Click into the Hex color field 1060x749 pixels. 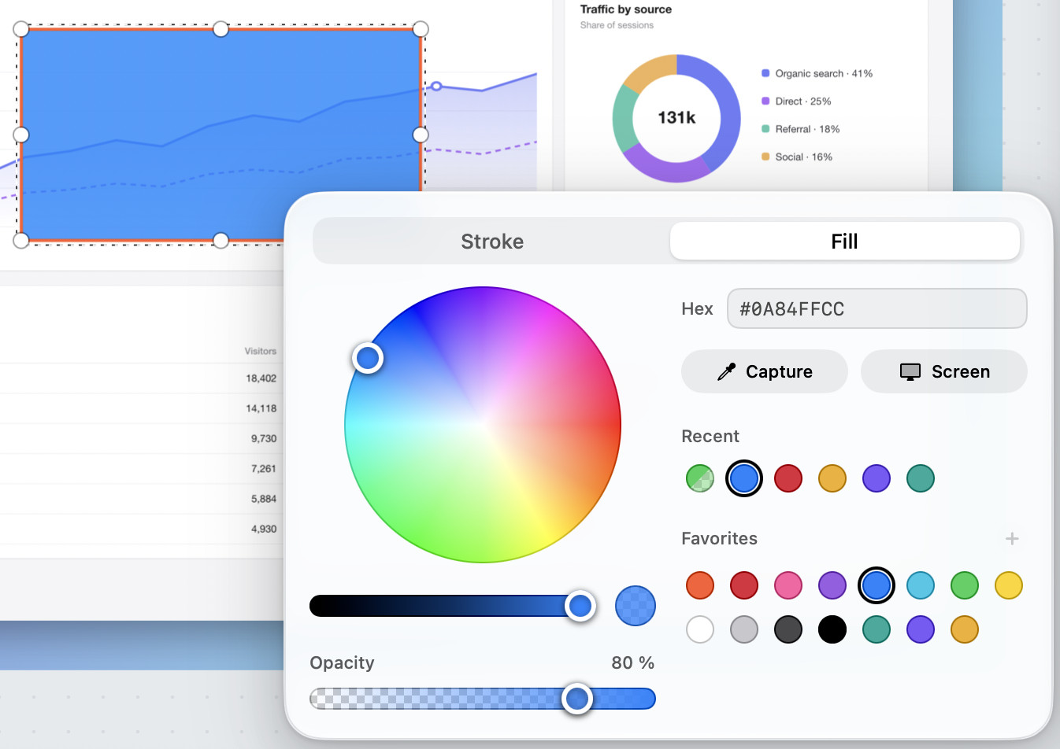pos(877,308)
